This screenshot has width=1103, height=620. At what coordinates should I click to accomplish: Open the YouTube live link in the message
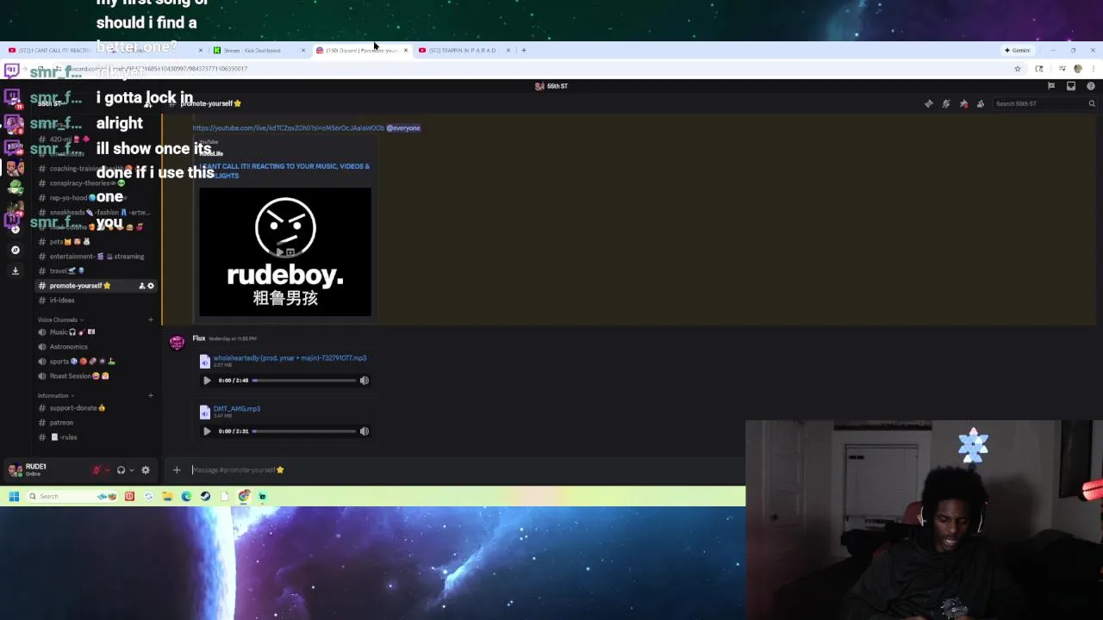point(289,127)
